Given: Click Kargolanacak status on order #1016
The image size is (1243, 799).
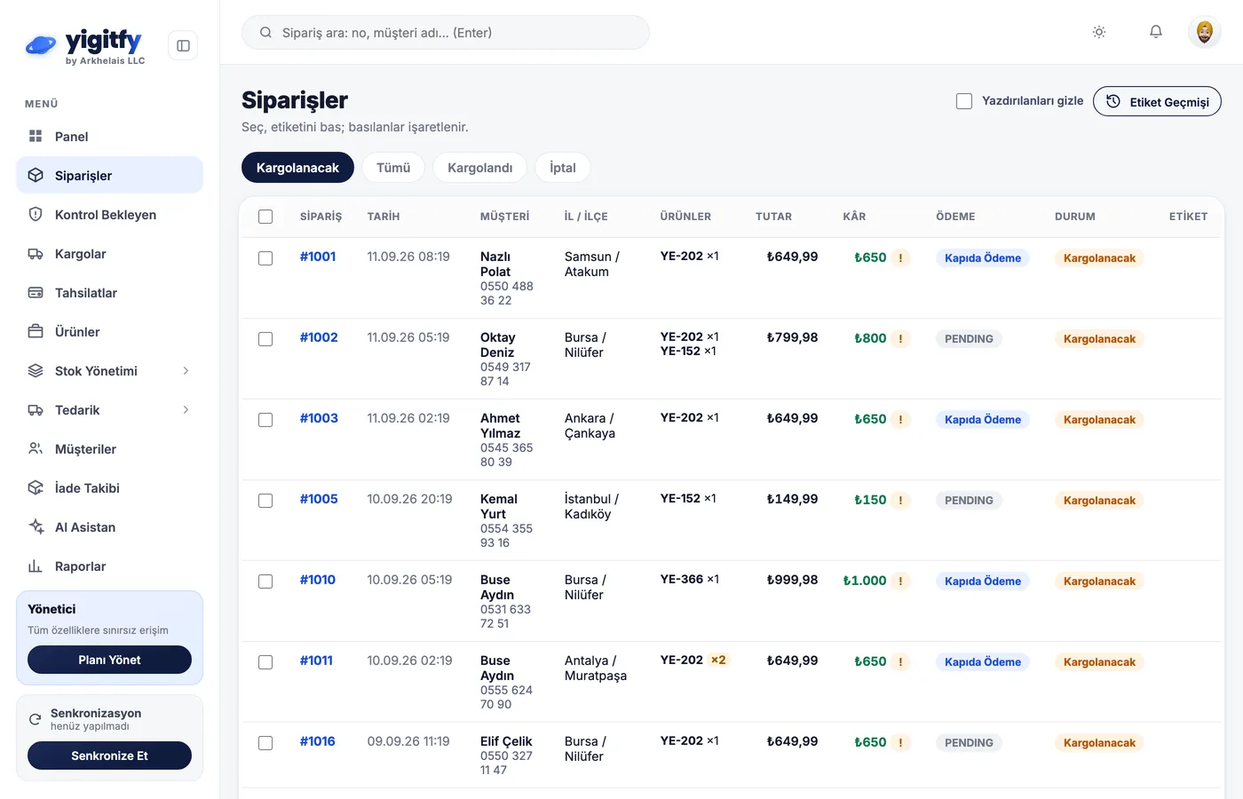Looking at the screenshot, I should click(1099, 743).
